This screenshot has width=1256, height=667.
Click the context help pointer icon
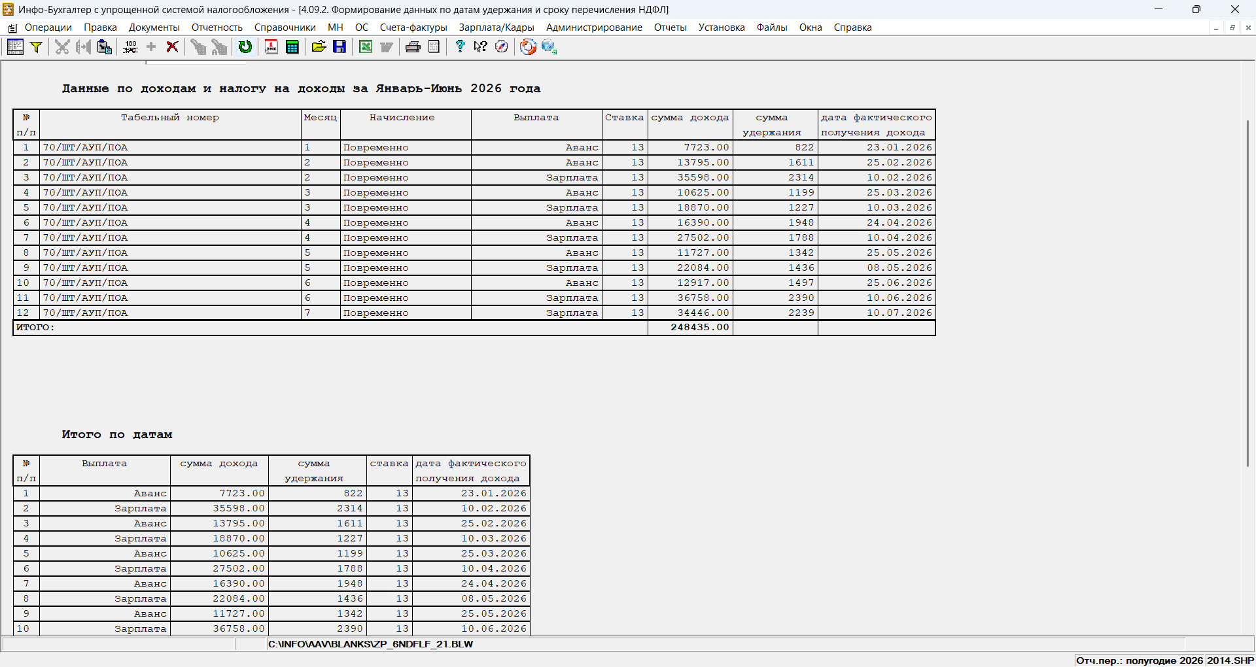(481, 47)
